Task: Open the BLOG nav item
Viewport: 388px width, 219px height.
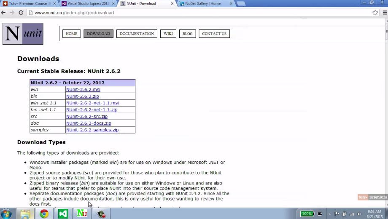Action: click(188, 34)
